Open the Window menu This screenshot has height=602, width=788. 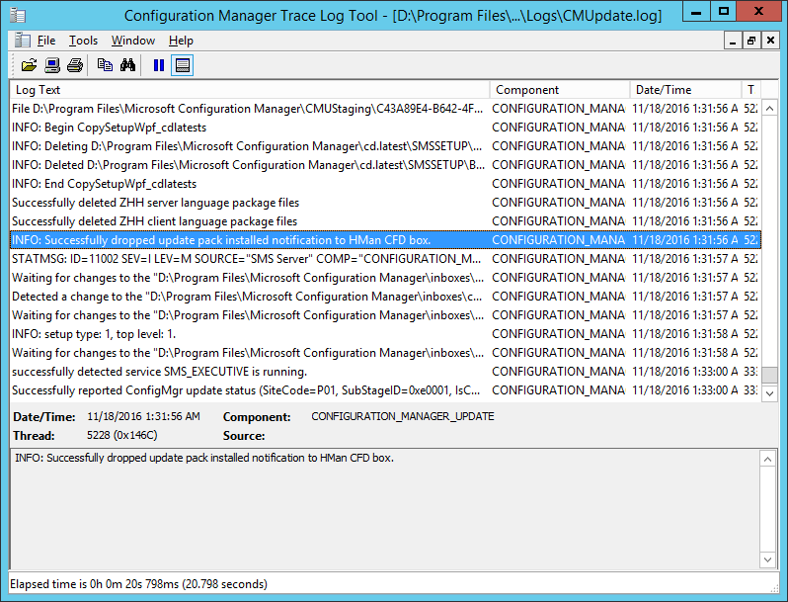[x=133, y=41]
